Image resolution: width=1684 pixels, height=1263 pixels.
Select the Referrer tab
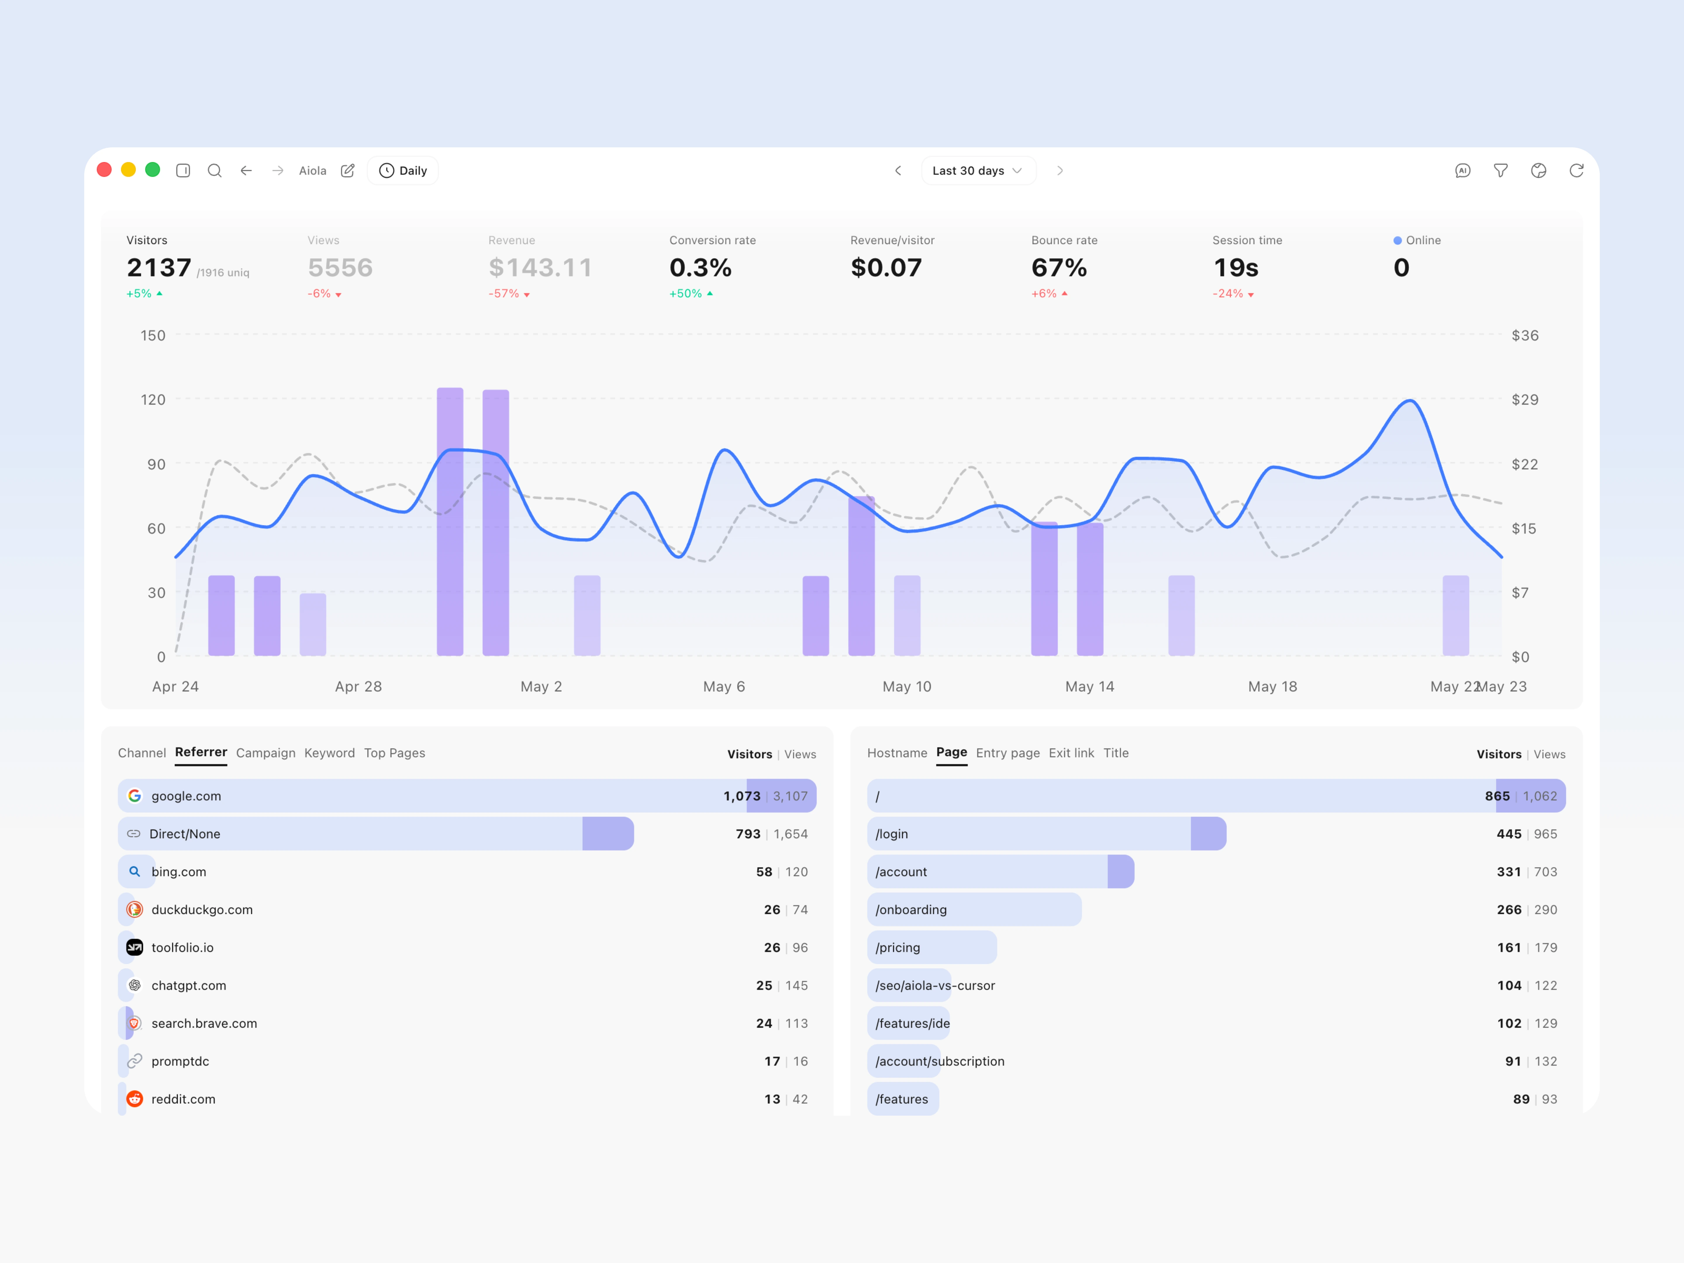point(201,752)
